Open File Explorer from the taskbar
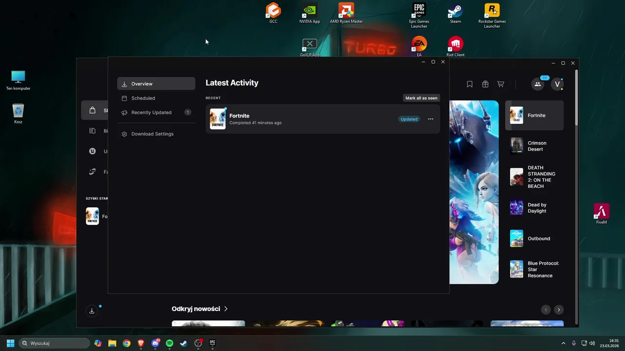Image resolution: width=625 pixels, height=351 pixels. point(112,343)
